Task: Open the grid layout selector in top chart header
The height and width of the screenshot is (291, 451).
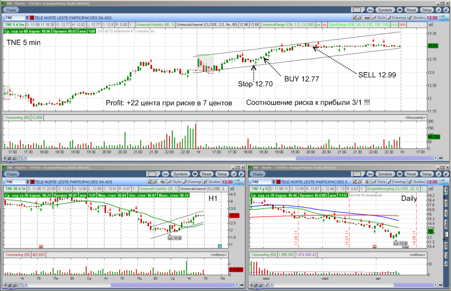Action: point(358,10)
